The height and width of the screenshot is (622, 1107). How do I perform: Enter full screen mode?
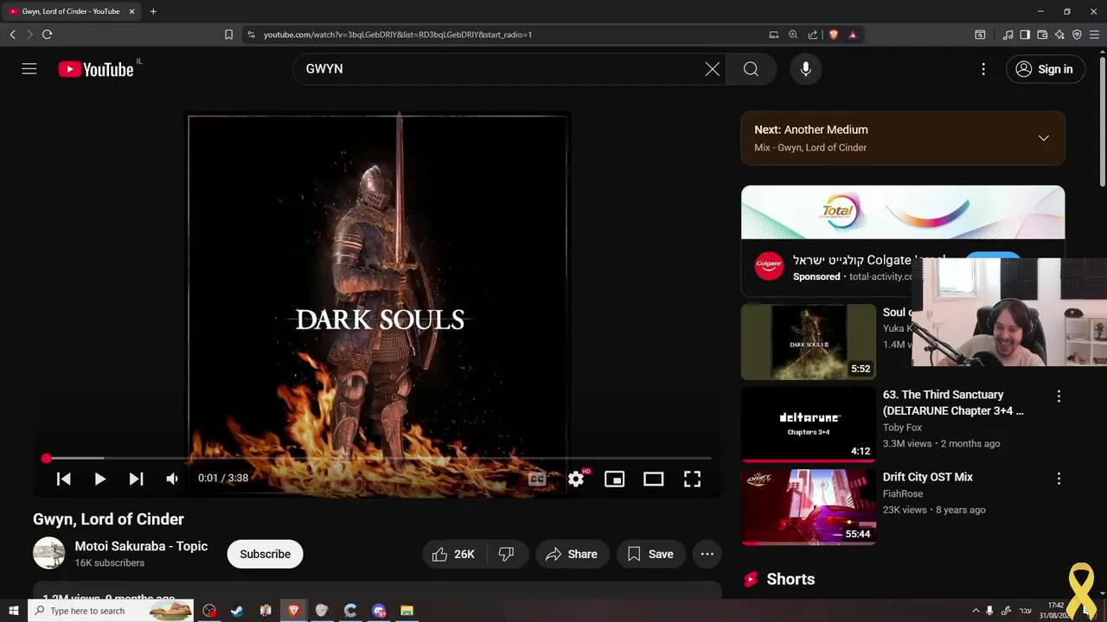692,479
